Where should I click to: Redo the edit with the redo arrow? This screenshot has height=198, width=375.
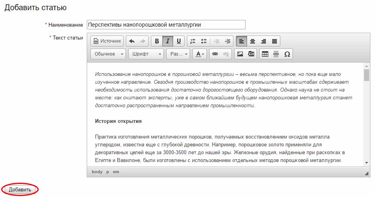pyautogui.click(x=143, y=41)
